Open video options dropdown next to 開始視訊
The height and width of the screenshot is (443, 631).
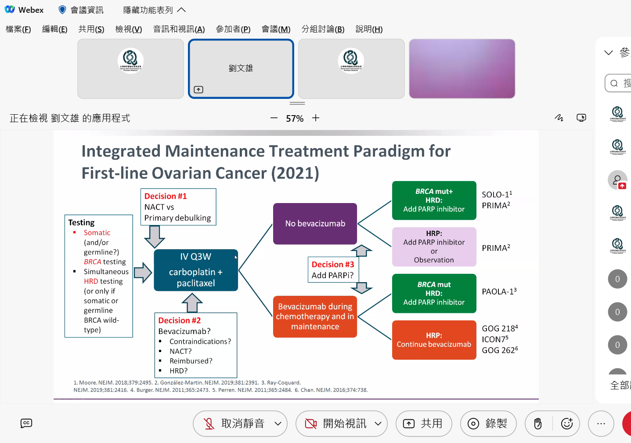(378, 424)
